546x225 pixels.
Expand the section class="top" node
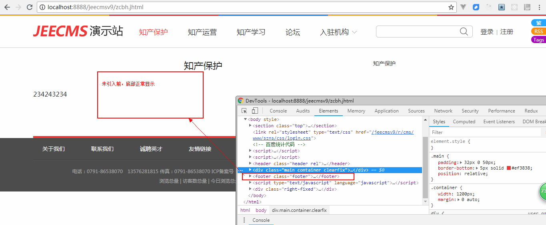250,126
